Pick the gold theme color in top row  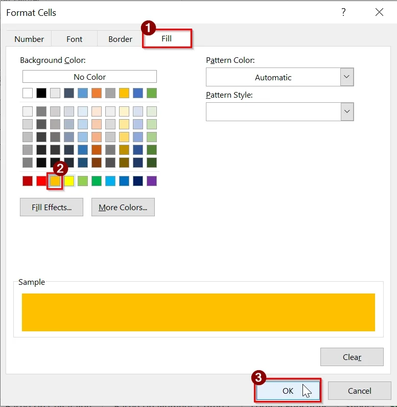pos(124,93)
